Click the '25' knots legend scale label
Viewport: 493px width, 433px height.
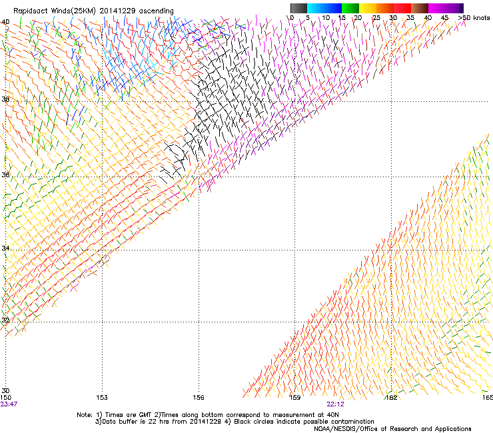click(x=376, y=17)
